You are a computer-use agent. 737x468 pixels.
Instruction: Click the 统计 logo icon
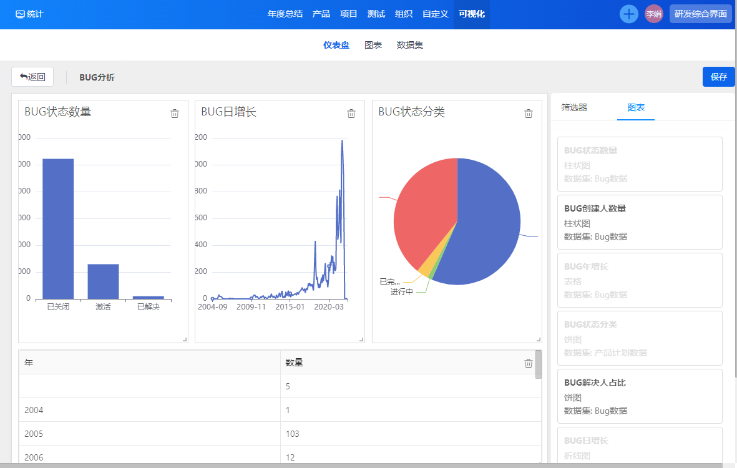20,14
